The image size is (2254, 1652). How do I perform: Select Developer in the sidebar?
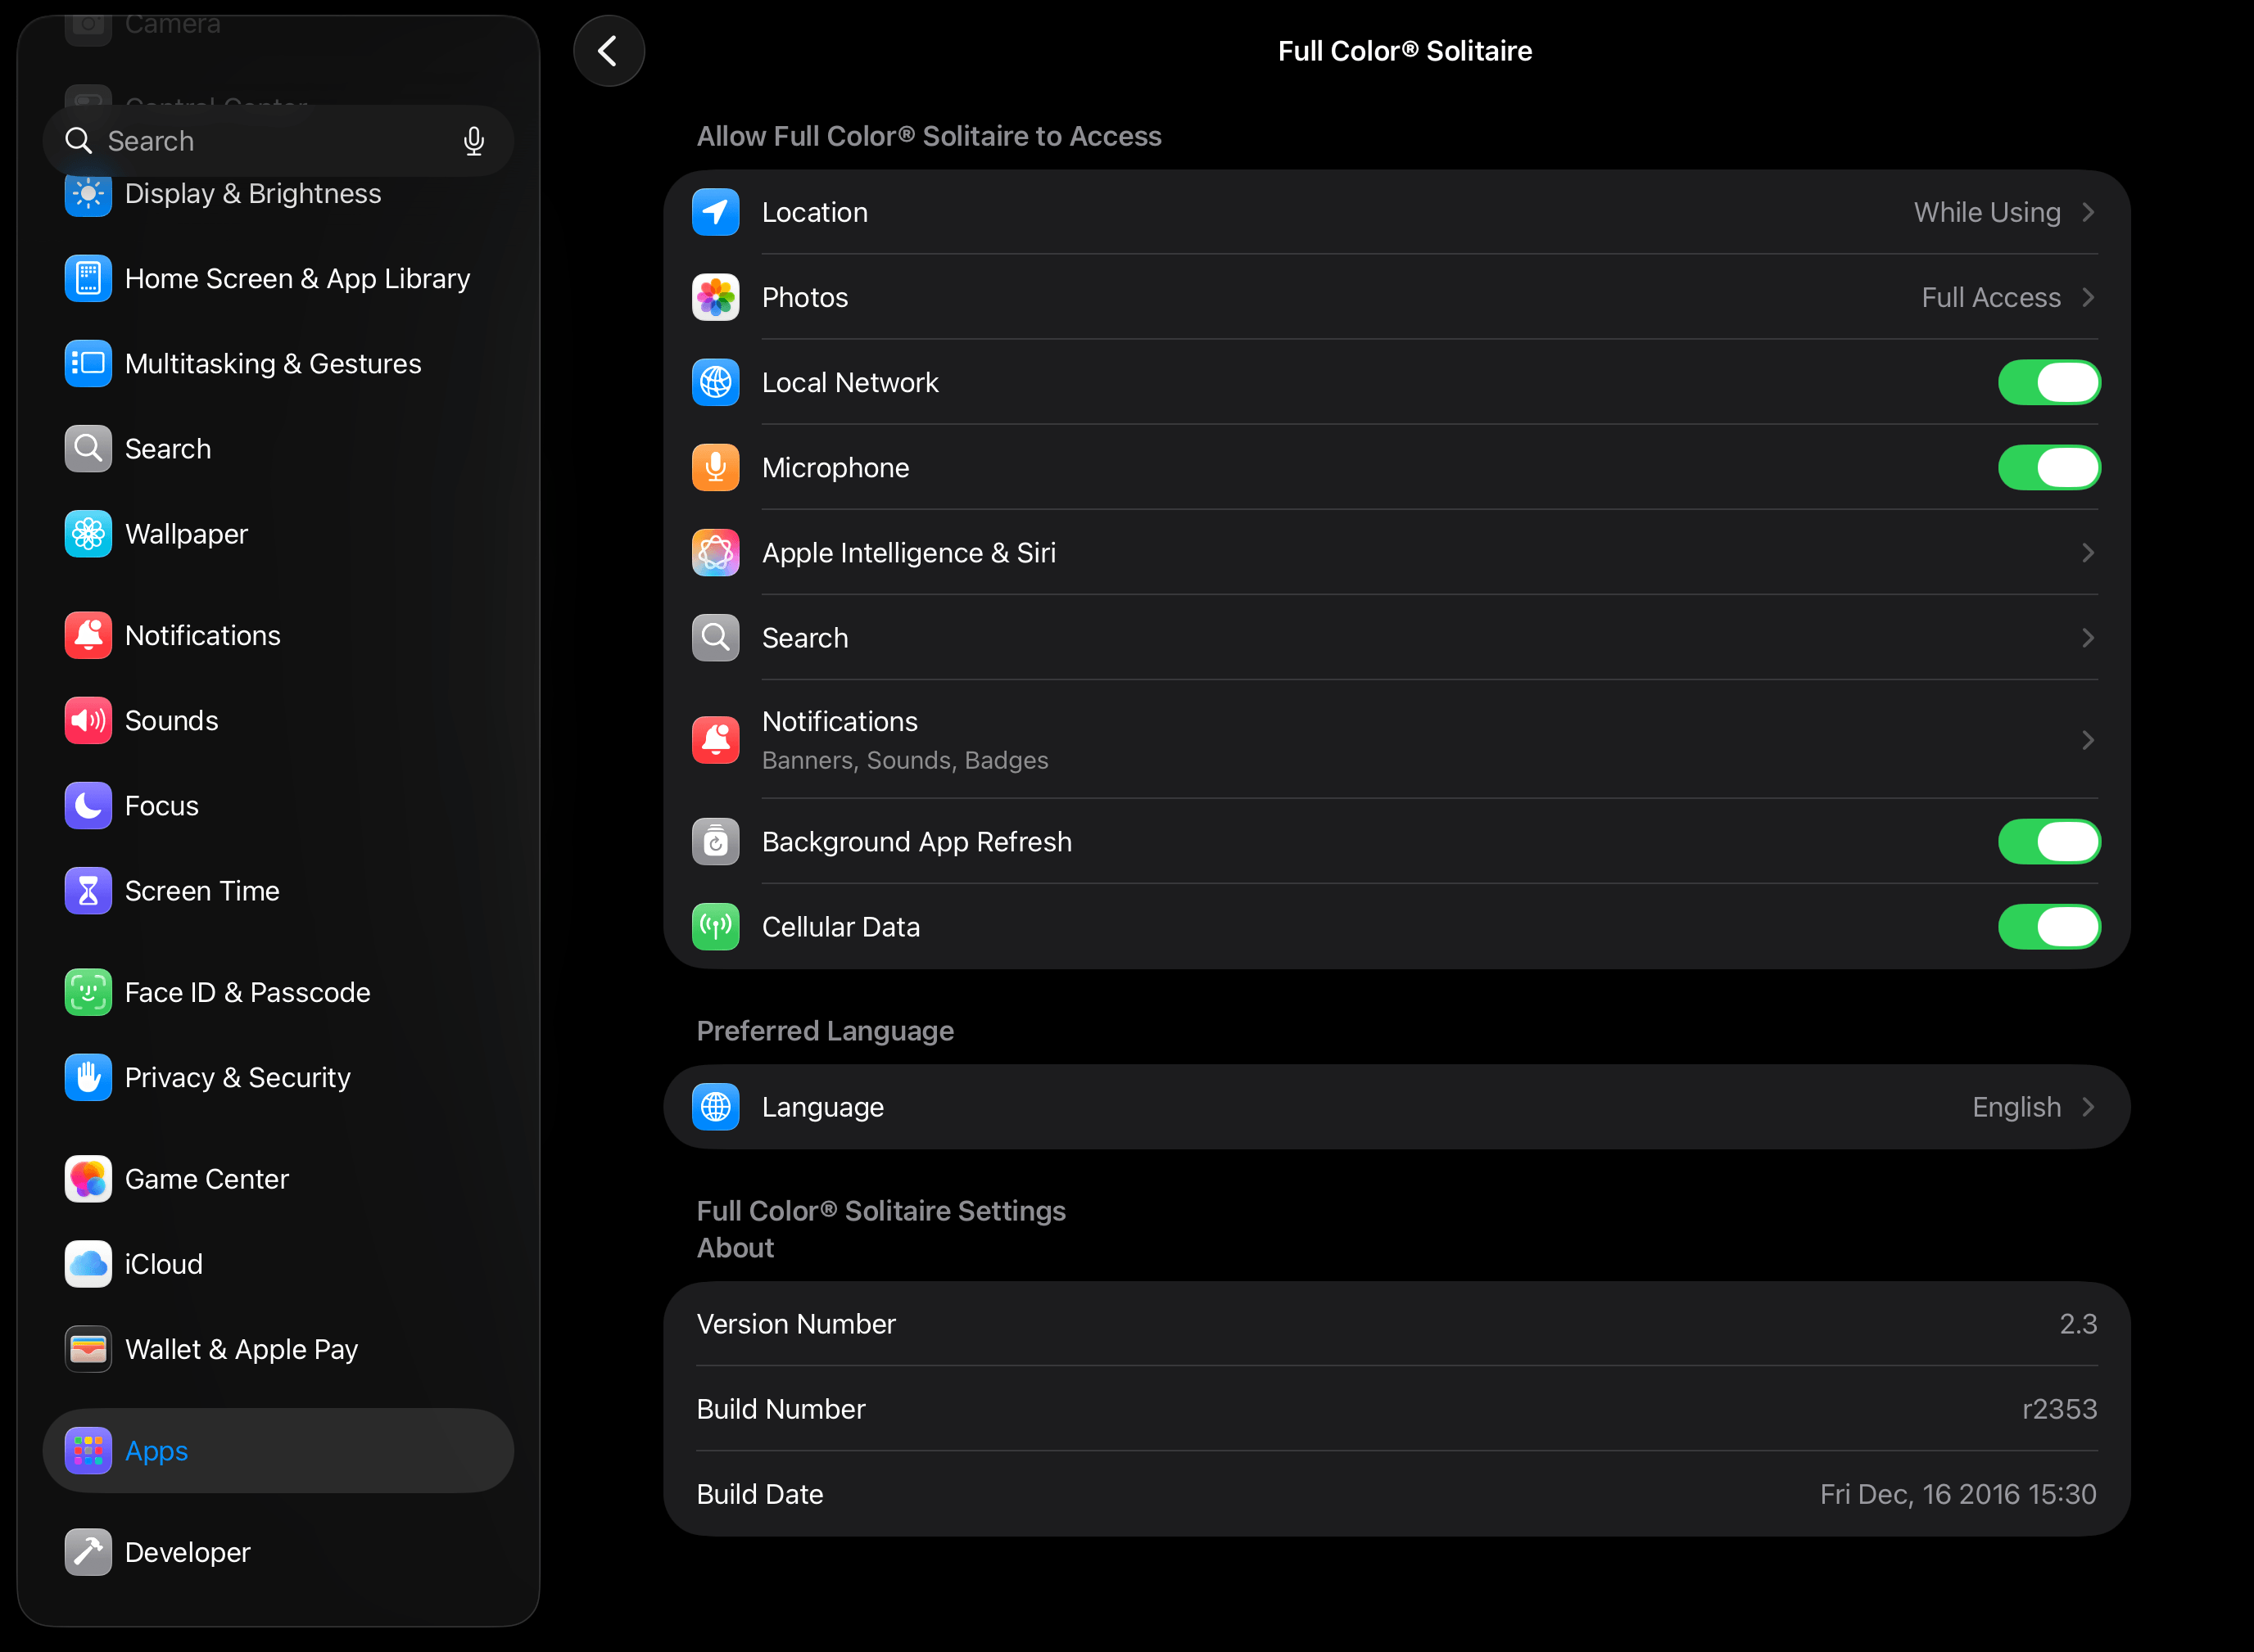[x=278, y=1553]
